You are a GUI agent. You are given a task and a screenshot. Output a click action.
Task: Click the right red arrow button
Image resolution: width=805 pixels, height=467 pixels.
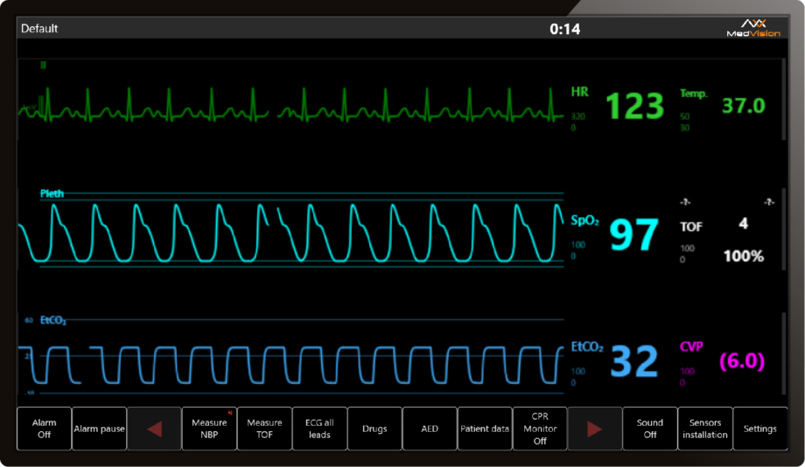click(x=595, y=429)
